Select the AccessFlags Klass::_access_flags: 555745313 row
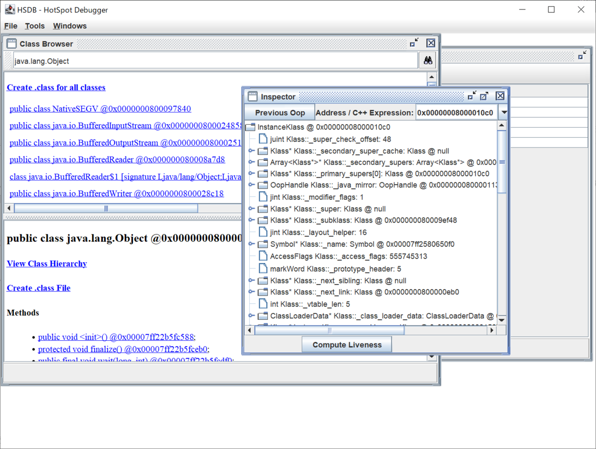Viewport: 596px width, 449px height. (x=349, y=256)
